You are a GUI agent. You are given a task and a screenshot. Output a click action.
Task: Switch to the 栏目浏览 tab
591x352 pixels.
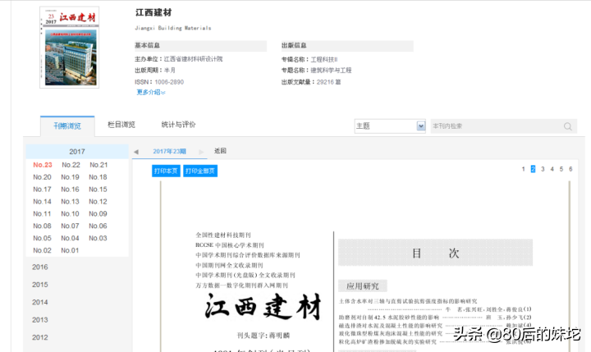pos(121,125)
